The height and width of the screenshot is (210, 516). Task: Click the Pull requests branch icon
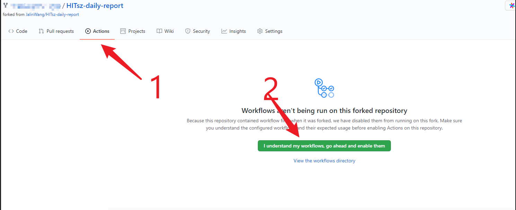[x=41, y=31]
